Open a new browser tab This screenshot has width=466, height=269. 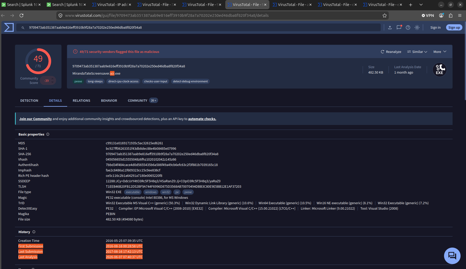point(410,5)
